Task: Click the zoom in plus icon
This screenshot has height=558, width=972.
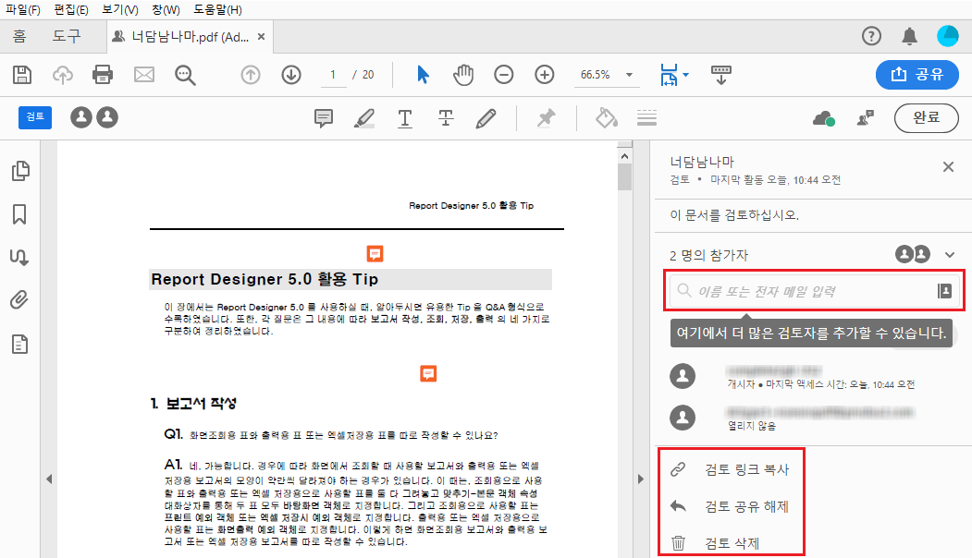Action: pyautogui.click(x=545, y=75)
